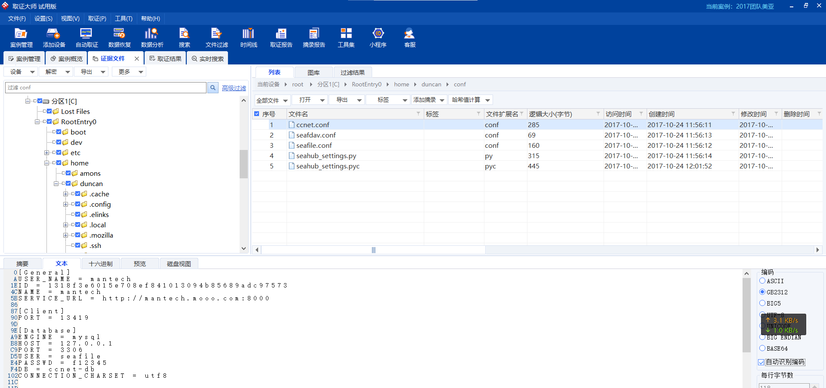Focus the 过滤 conf filter input field

point(106,88)
